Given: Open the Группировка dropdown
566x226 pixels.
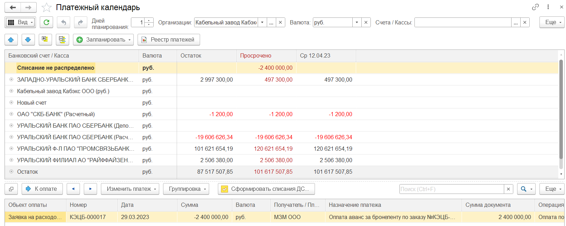Looking at the screenshot, I should click(186, 189).
